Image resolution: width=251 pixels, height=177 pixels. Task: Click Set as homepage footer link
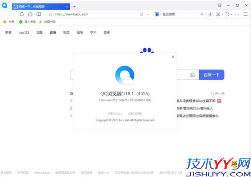pos(6,173)
